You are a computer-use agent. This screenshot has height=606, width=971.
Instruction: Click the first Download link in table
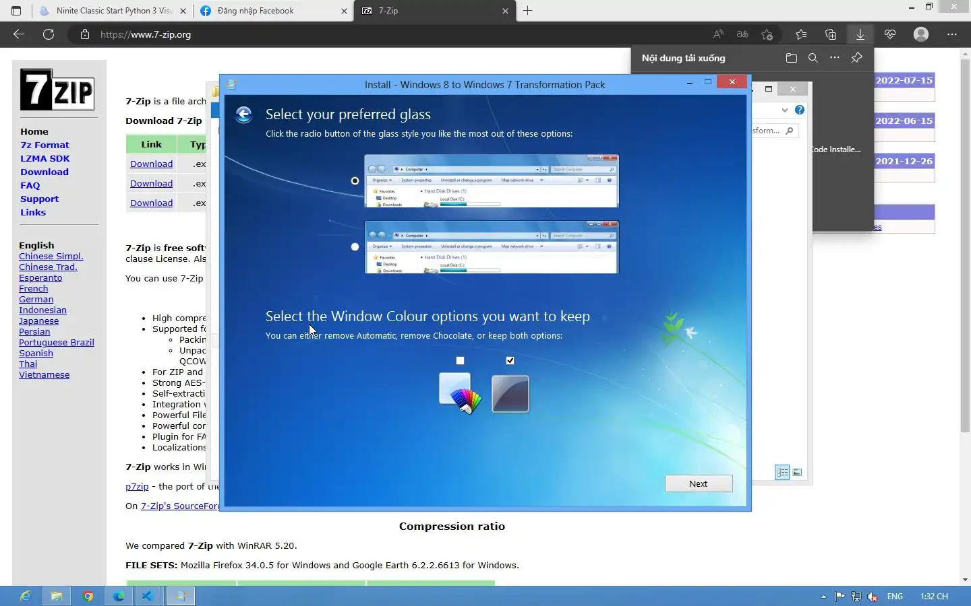[x=151, y=164]
